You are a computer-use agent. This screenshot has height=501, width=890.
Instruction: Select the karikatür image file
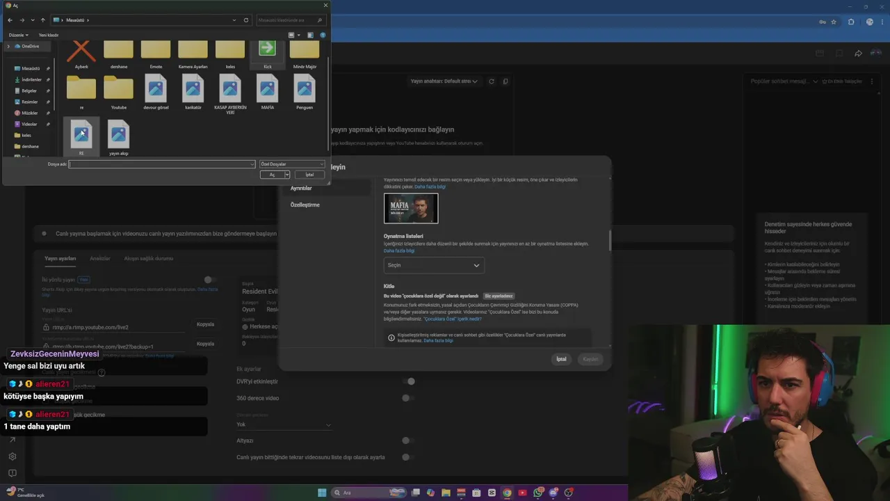coord(193,93)
